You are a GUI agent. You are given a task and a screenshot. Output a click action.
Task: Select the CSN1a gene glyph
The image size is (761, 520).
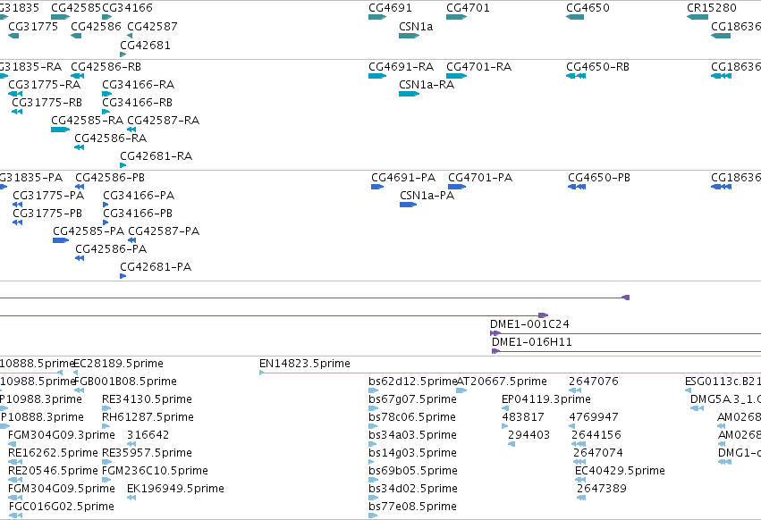click(409, 36)
